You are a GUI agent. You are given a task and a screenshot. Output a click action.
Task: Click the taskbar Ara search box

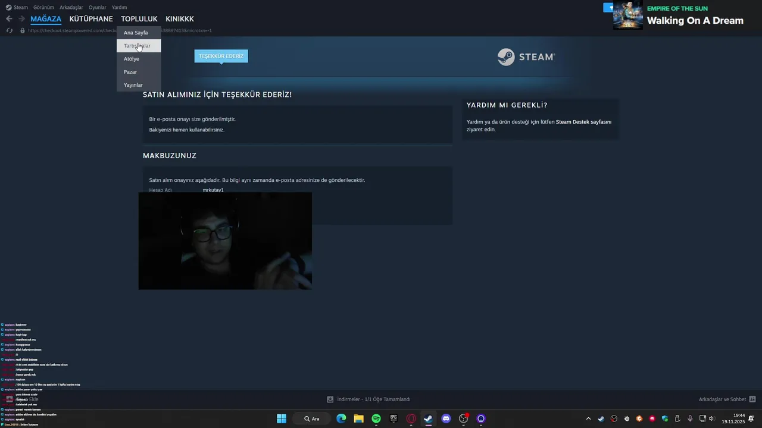click(x=312, y=418)
